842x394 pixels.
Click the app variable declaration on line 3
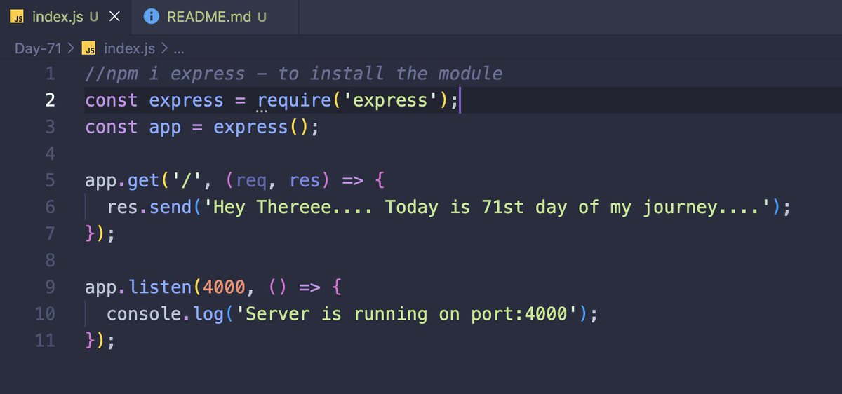tap(165, 127)
